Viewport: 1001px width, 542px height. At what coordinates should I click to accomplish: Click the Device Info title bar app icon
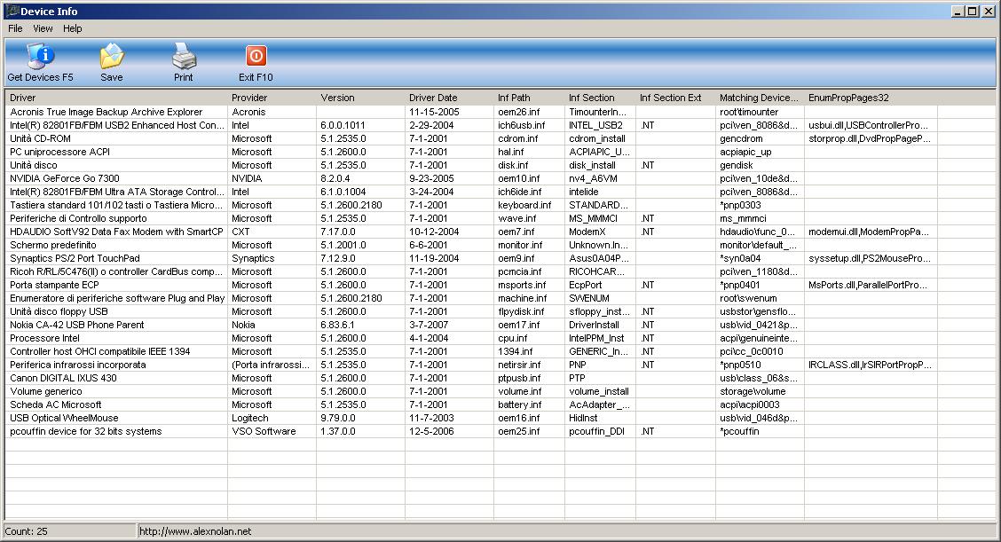point(12,11)
